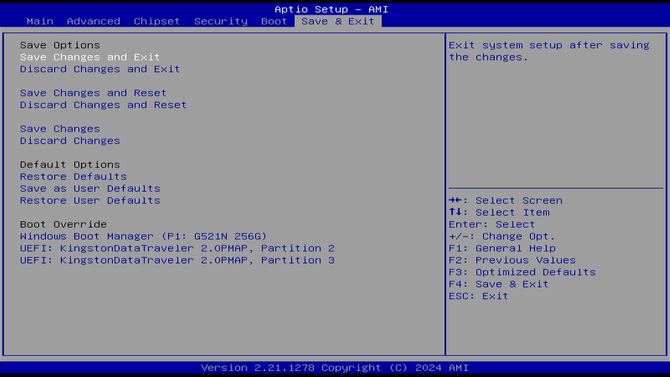
Task: Select the Security tab
Action: 221,21
